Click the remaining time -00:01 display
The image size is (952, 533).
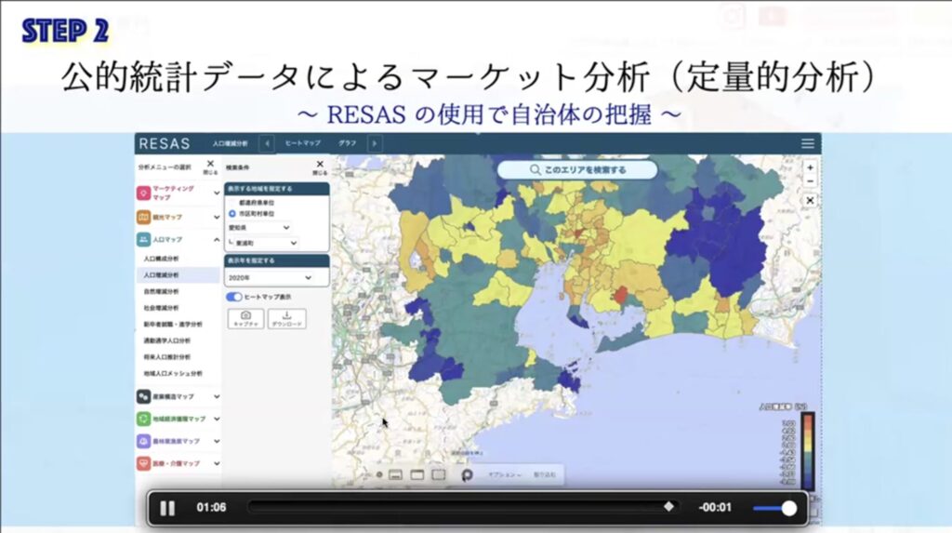click(x=715, y=508)
